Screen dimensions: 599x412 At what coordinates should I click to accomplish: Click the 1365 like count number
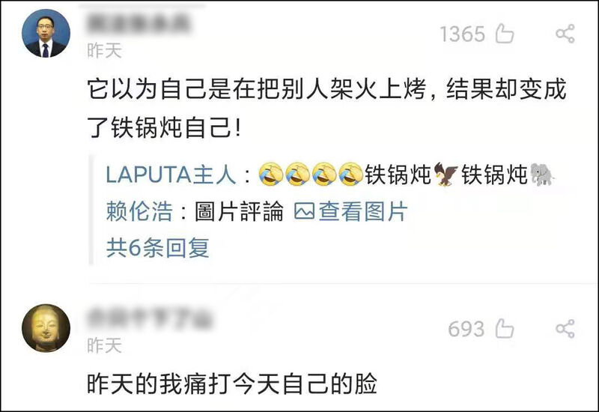point(463,34)
